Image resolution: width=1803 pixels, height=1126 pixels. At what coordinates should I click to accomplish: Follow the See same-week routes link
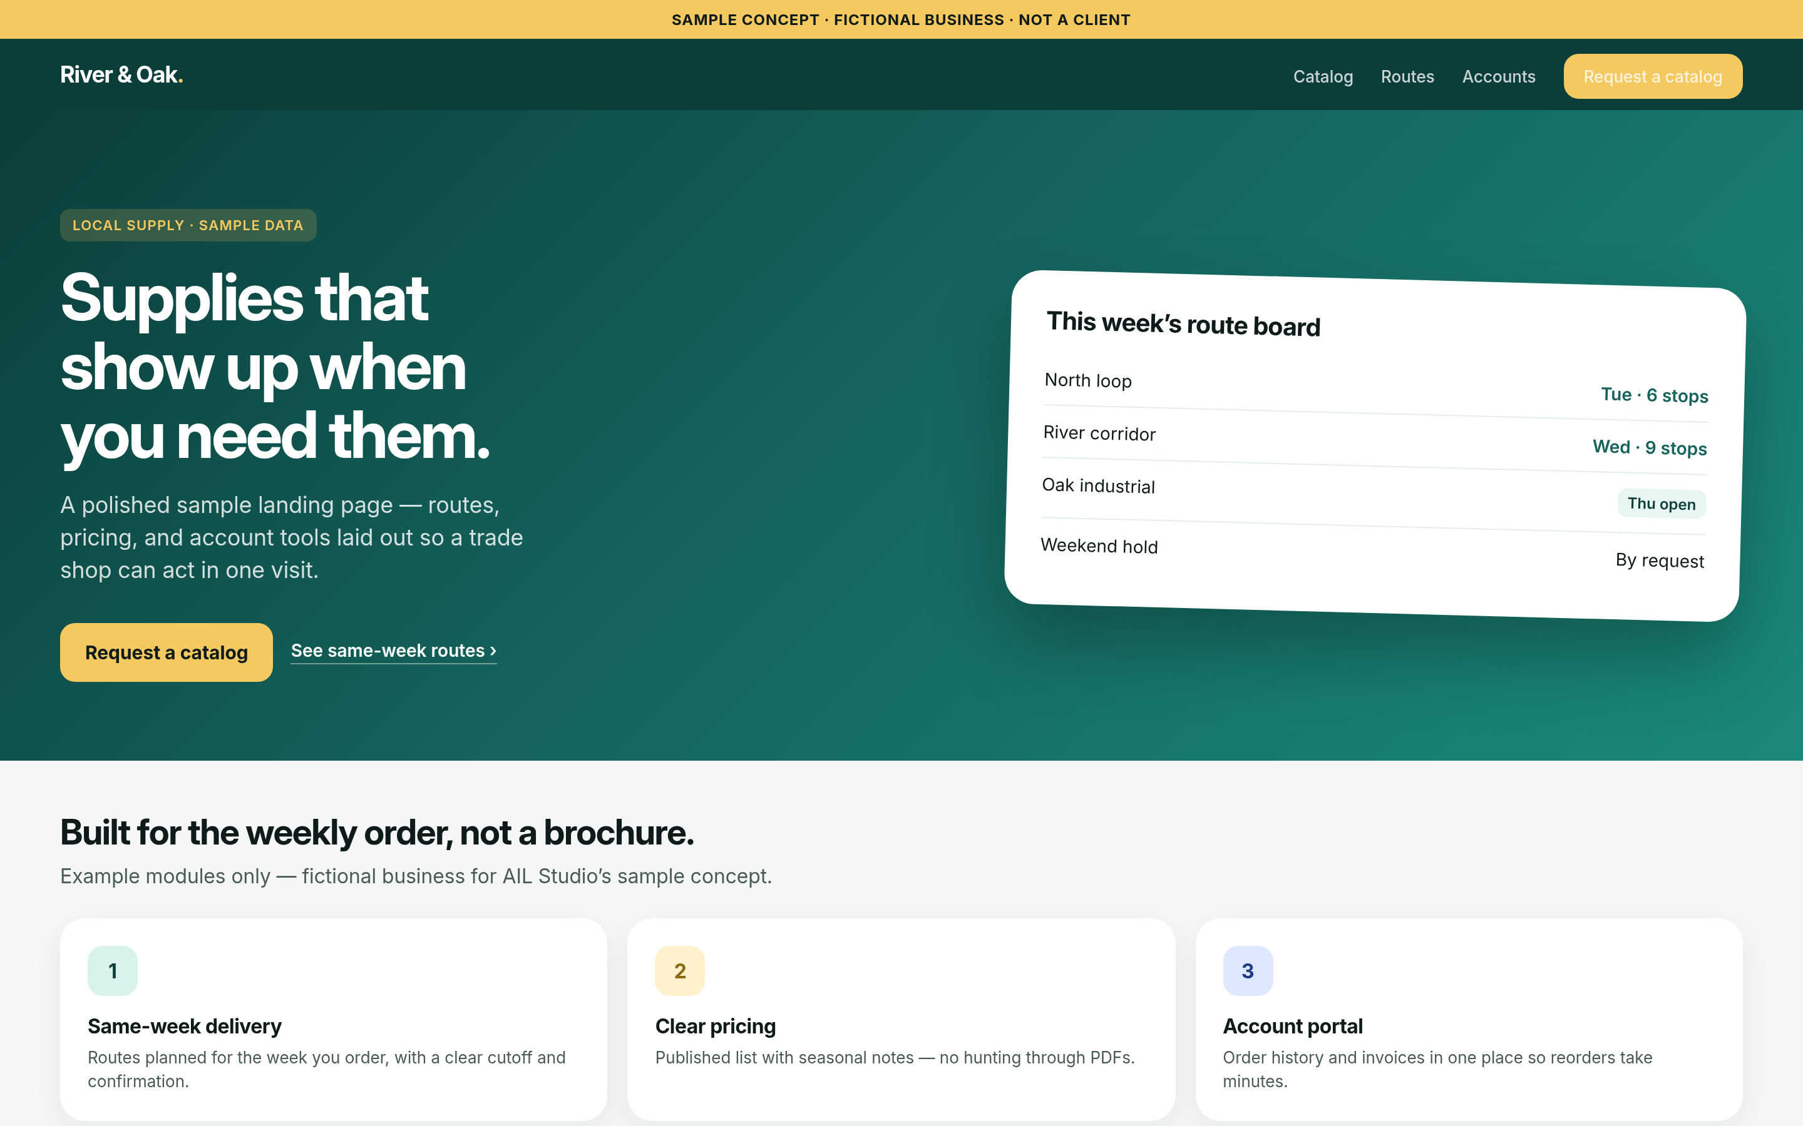[393, 651]
